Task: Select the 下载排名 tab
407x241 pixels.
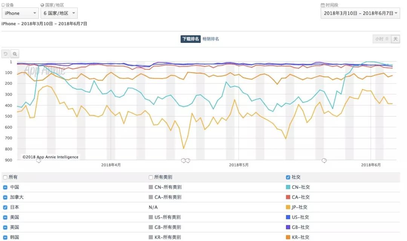Action: pos(190,39)
